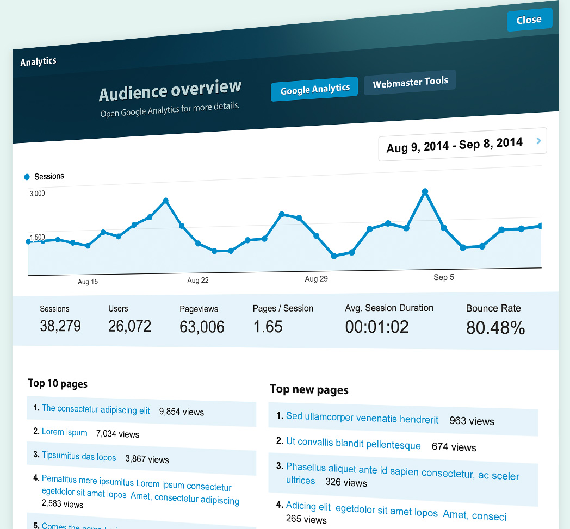Click the 'Aug 22' axis label
The image size is (570, 529).
click(198, 281)
